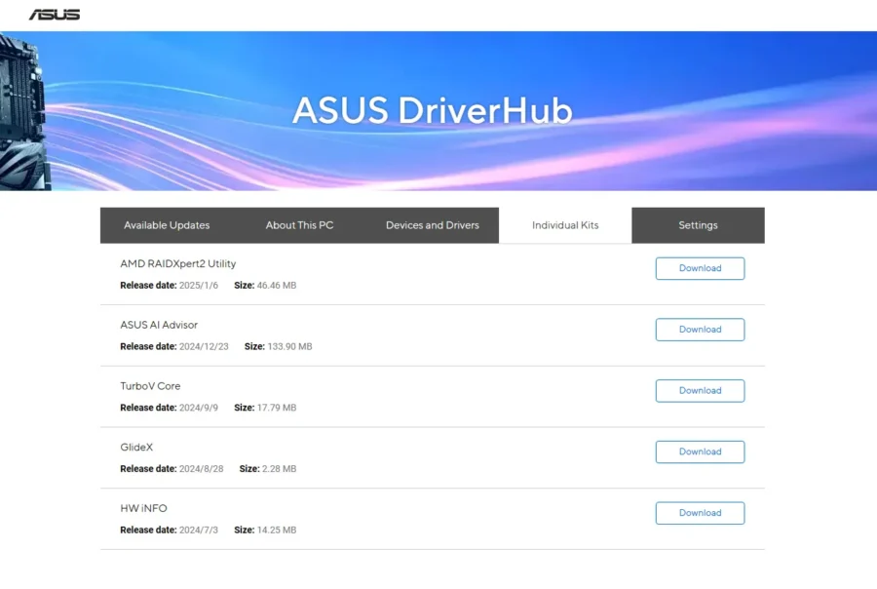Click the 2024/7/3 release date
The image size is (877, 589).
point(199,530)
